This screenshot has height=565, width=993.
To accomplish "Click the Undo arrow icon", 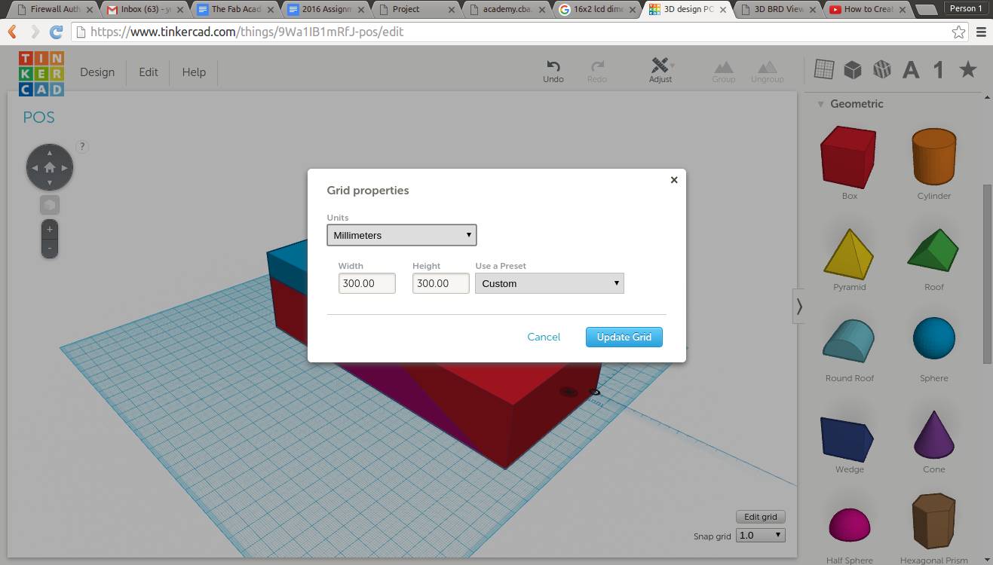I will click(553, 66).
